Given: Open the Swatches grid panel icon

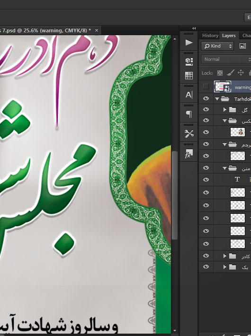Looking at the screenshot, I should (189, 76).
